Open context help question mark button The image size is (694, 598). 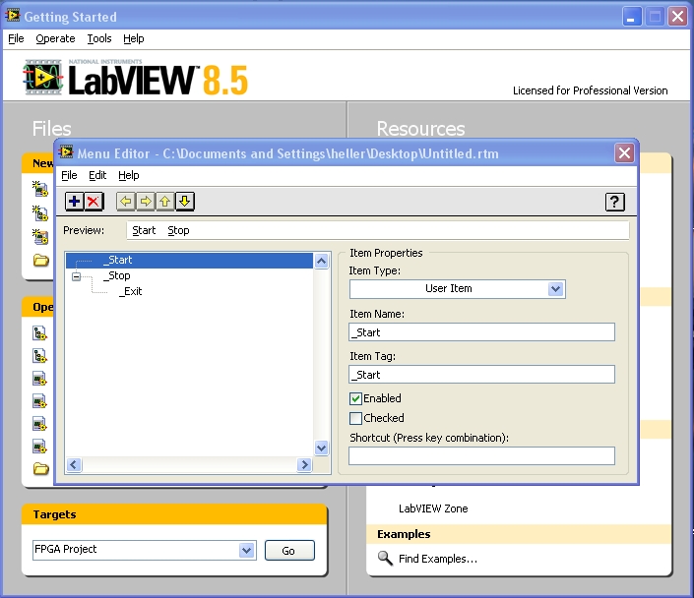615,203
